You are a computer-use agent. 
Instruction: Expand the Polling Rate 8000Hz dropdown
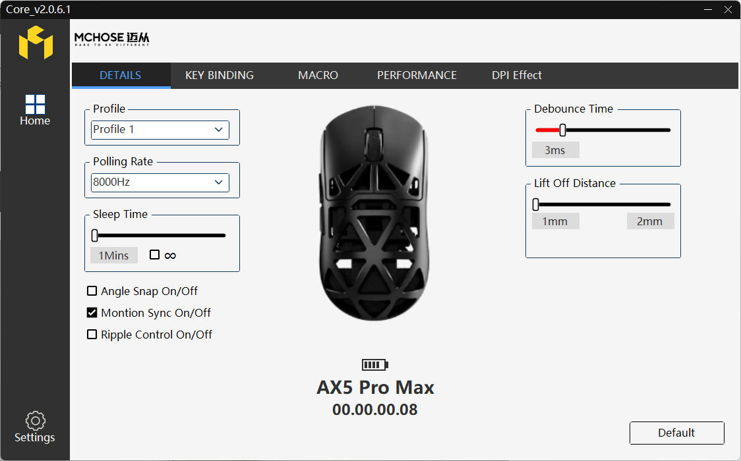tap(160, 182)
